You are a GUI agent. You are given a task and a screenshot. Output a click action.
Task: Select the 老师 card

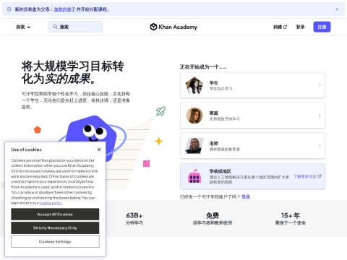(x=252, y=146)
